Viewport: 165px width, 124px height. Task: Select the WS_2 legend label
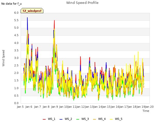[x=68, y=119]
